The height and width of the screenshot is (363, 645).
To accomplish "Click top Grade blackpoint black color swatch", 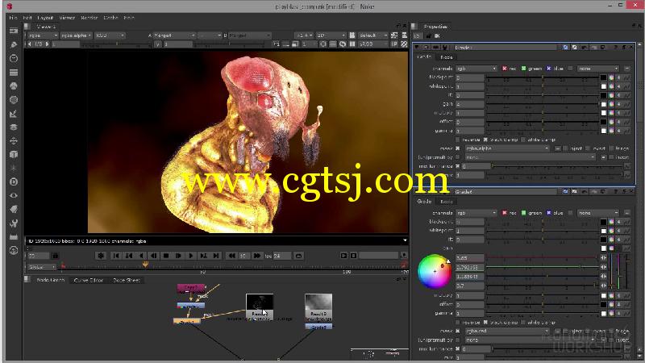I will 603,77.
